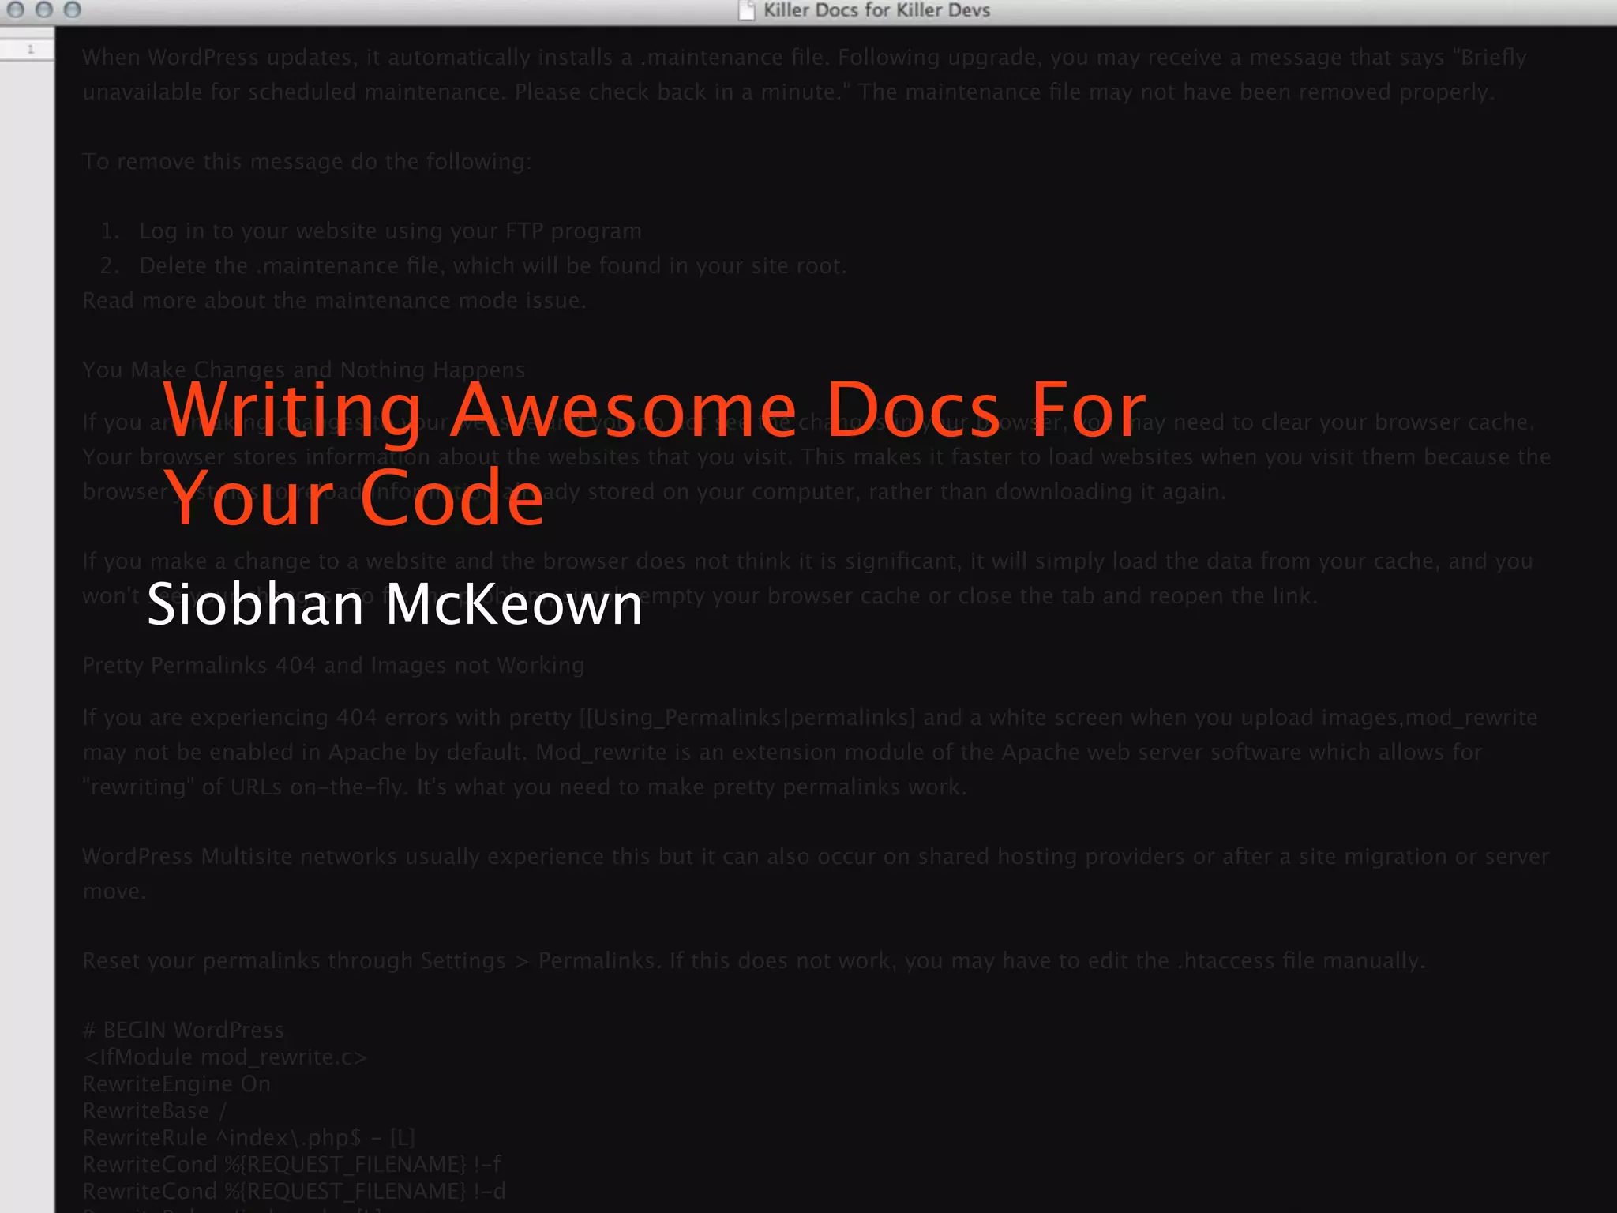Click the 'RewriteEngine On' code line
Viewport: 1617px width, 1213px height.
click(x=176, y=1084)
